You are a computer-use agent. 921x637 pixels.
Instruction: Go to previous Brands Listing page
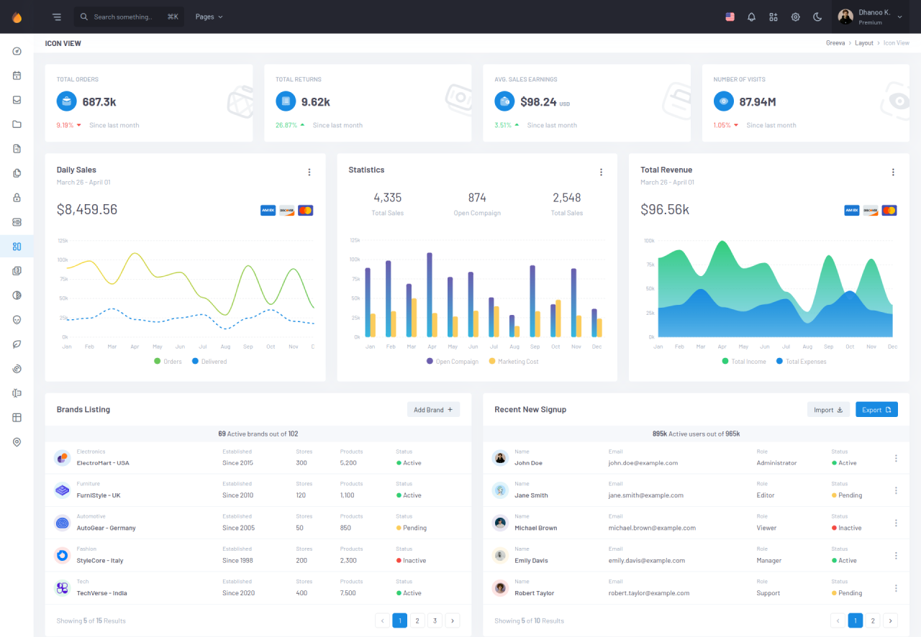point(382,620)
